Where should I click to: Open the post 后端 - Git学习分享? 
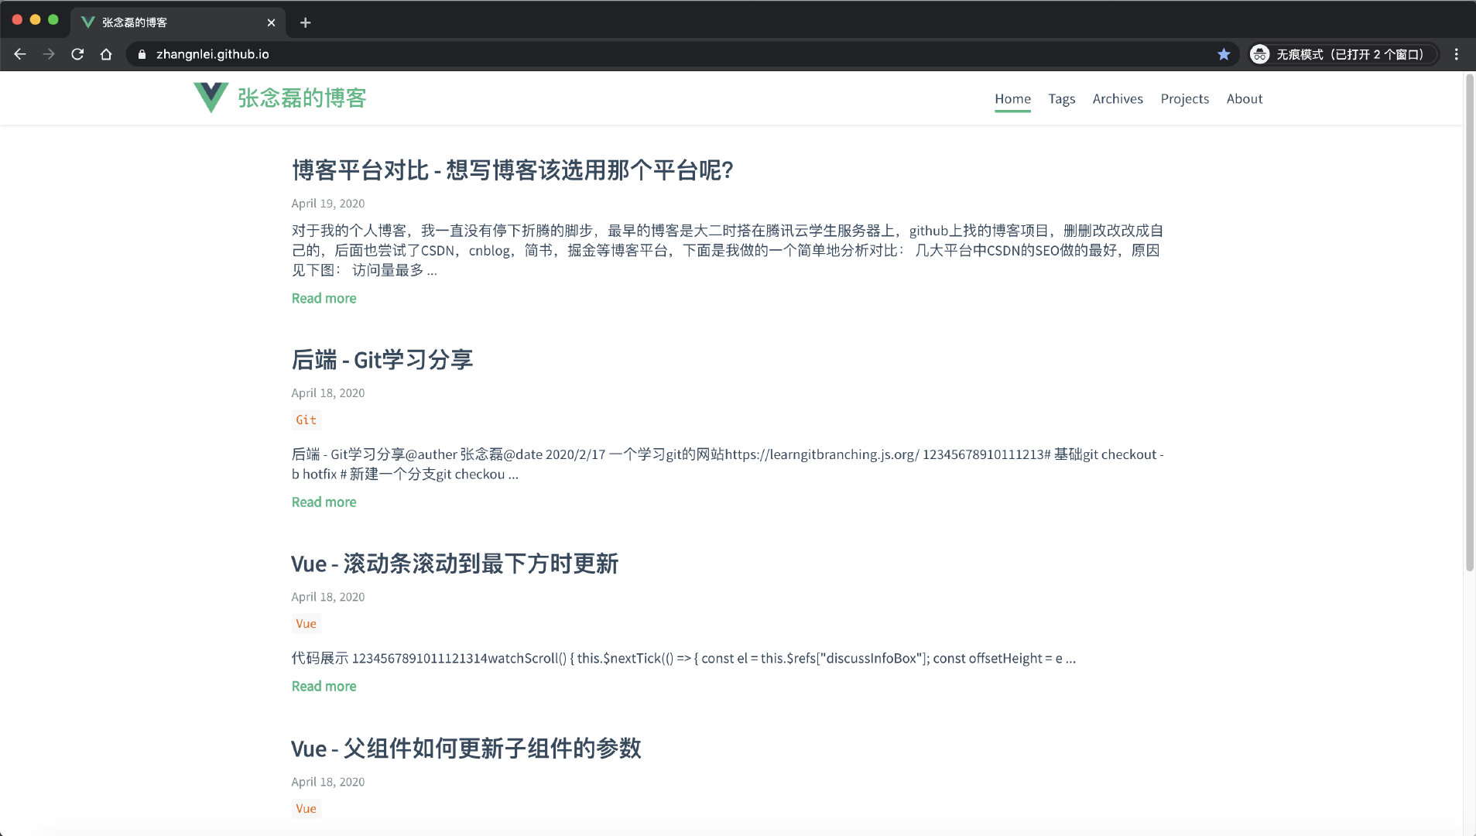[x=382, y=359]
